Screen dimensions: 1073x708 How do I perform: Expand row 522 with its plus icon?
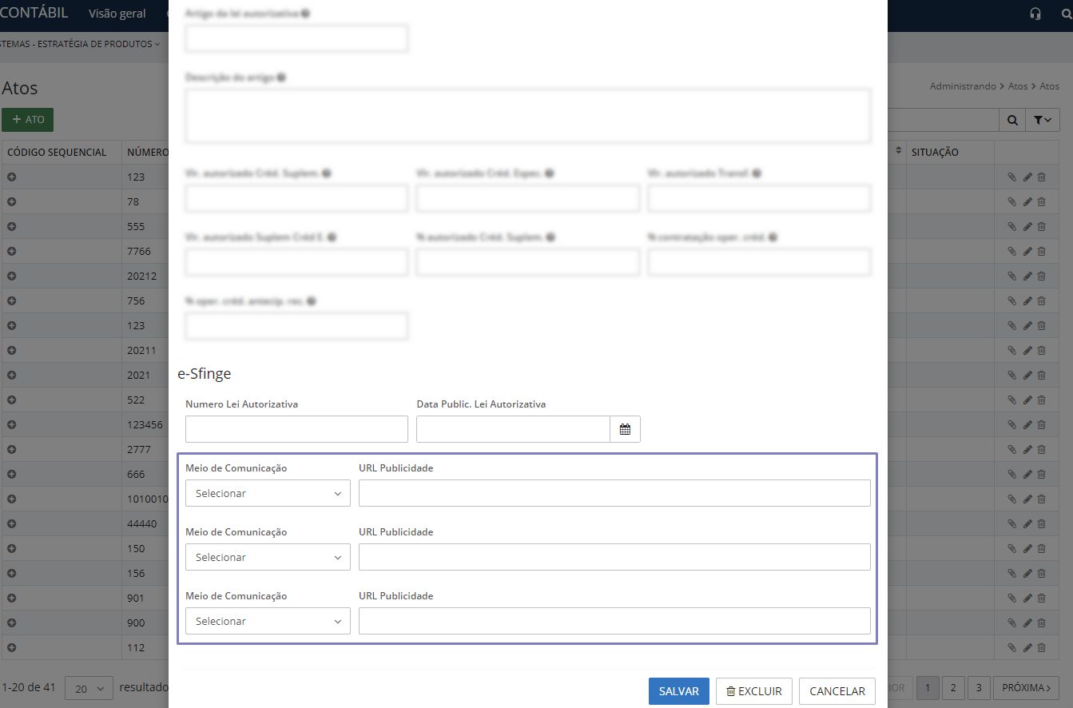tap(12, 400)
